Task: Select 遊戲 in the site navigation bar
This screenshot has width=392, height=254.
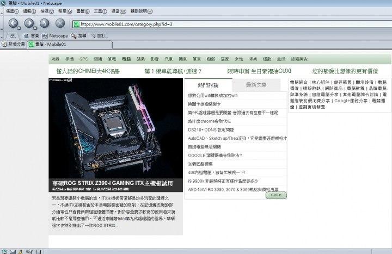Action: point(211,59)
